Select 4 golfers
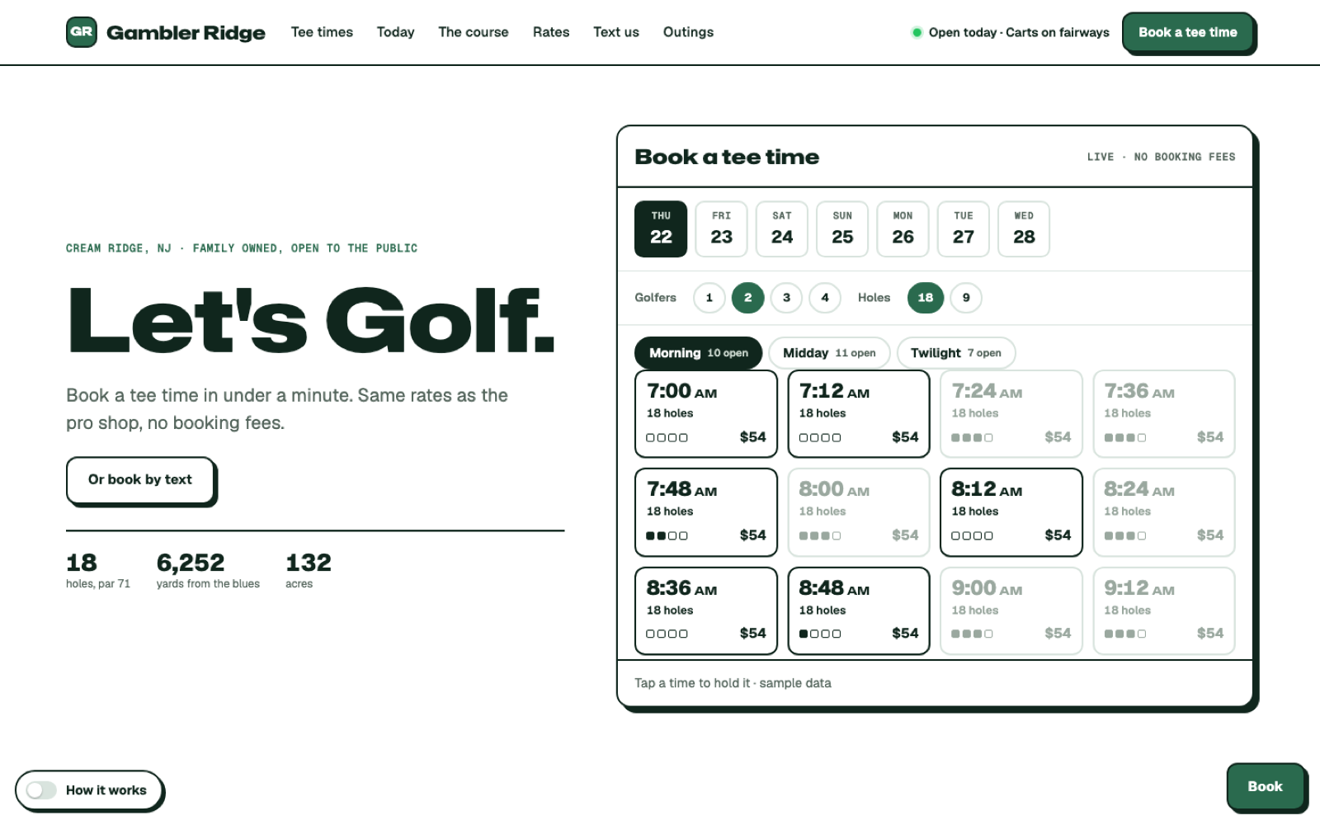Screen dimensions: 1320x825 [x=825, y=298]
